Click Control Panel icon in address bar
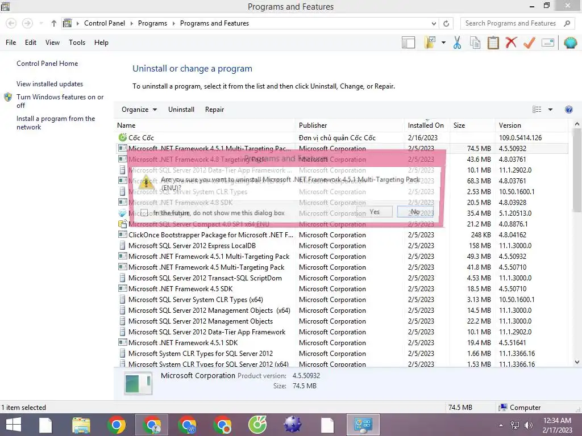The width and height of the screenshot is (582, 436). [67, 23]
